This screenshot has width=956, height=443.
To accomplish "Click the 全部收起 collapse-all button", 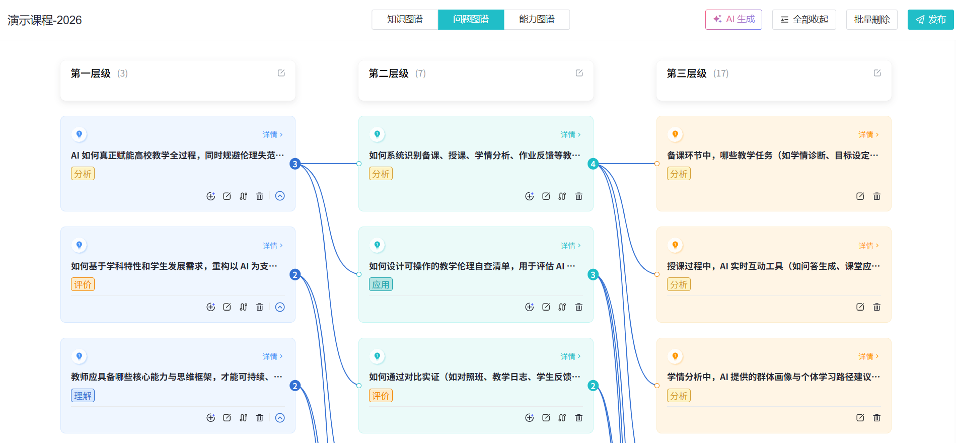I will 804,20.
